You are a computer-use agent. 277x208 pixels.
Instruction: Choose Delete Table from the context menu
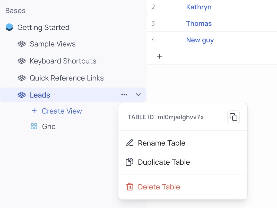pyautogui.click(x=159, y=187)
